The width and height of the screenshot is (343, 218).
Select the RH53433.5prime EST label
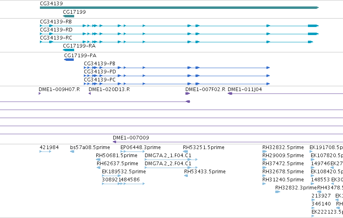[x=205, y=172]
